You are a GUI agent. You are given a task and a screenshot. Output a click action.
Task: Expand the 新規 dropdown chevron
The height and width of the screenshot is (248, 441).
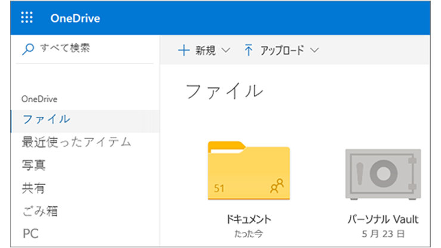[x=225, y=51]
